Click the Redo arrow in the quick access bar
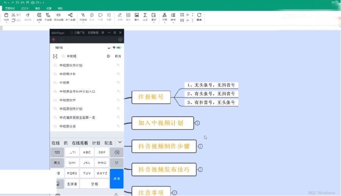The width and height of the screenshot is (341, 196). click(13, 3)
